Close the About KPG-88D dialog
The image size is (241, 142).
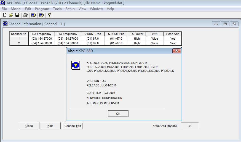pyautogui.click(x=176, y=51)
